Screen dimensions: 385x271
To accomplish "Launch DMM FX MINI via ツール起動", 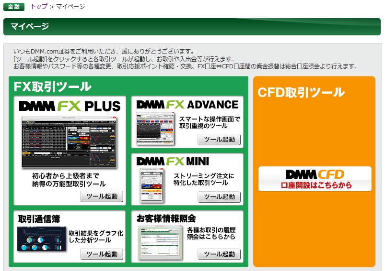I will click(219, 197).
